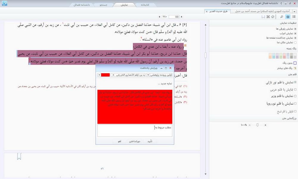Switch to نمایش tab
The width and height of the screenshot is (298, 179).
click(x=124, y=5)
